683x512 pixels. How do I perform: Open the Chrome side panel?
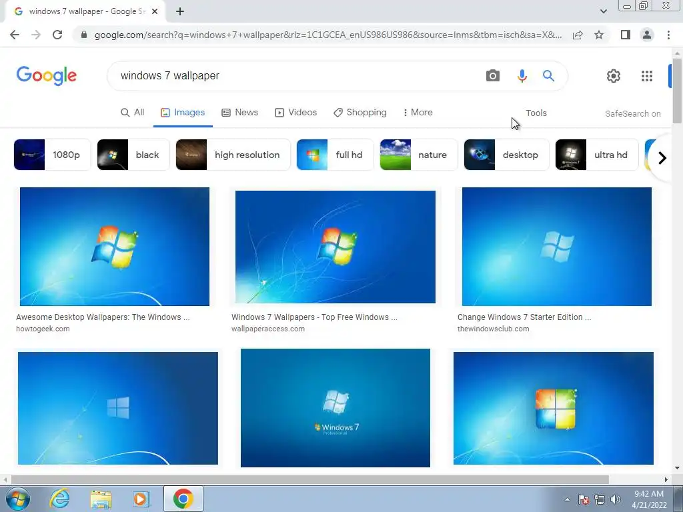pyautogui.click(x=626, y=35)
